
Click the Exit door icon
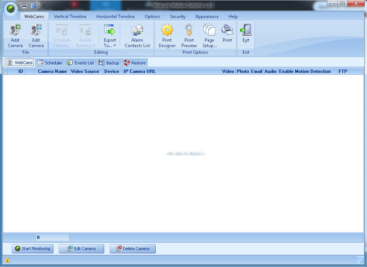tap(246, 30)
